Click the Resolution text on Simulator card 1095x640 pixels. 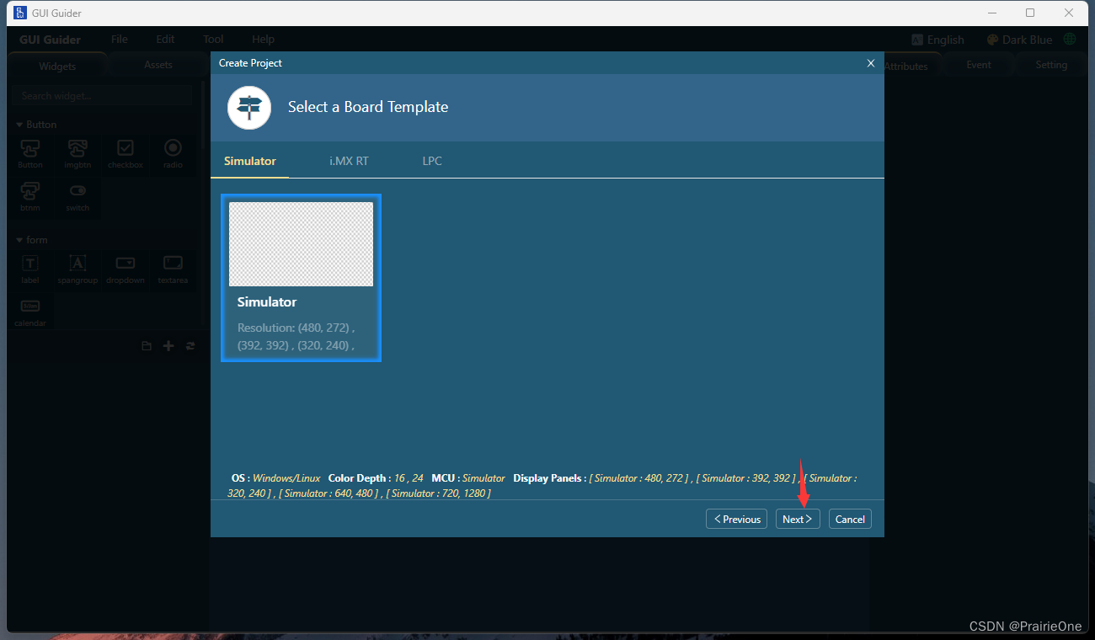[296, 337]
